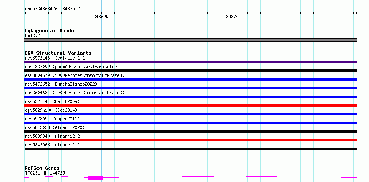Click the 34869k ruler tick label
369x182 pixels.
[101, 17]
